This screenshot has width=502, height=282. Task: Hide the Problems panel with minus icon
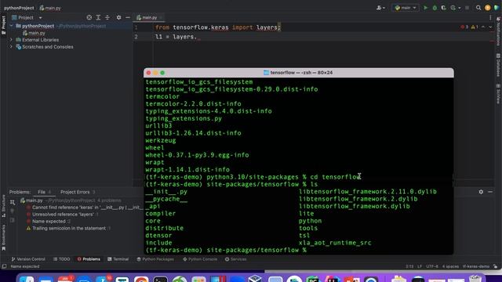pos(490,192)
